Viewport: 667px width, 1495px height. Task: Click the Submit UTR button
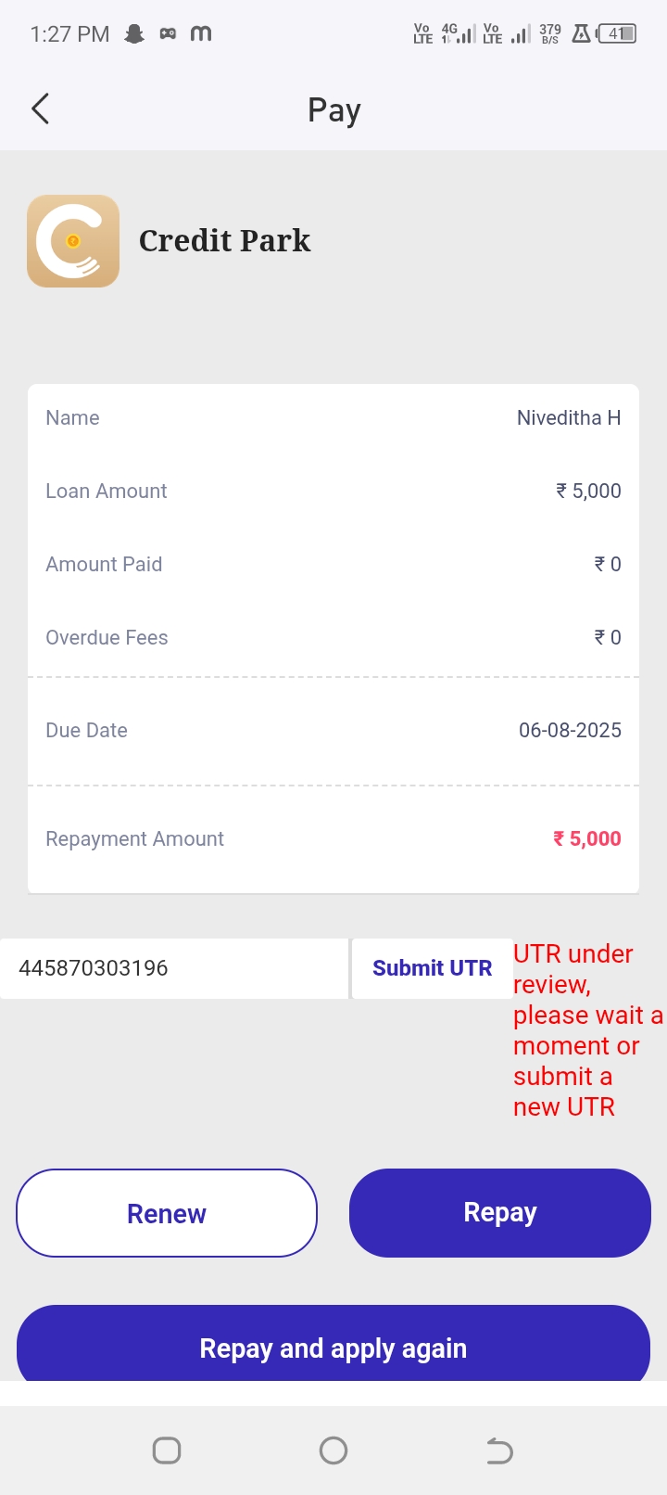click(x=432, y=968)
